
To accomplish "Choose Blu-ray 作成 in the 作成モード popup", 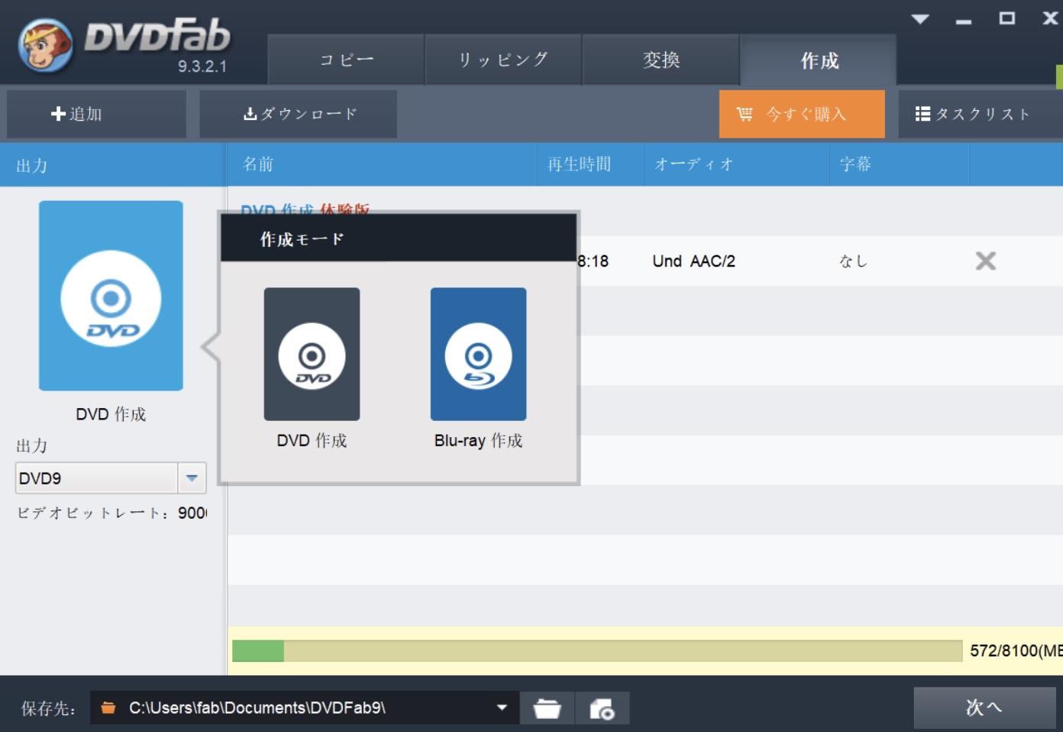I will tap(478, 354).
